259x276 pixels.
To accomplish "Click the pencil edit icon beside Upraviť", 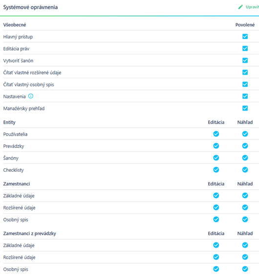I will (240, 7).
